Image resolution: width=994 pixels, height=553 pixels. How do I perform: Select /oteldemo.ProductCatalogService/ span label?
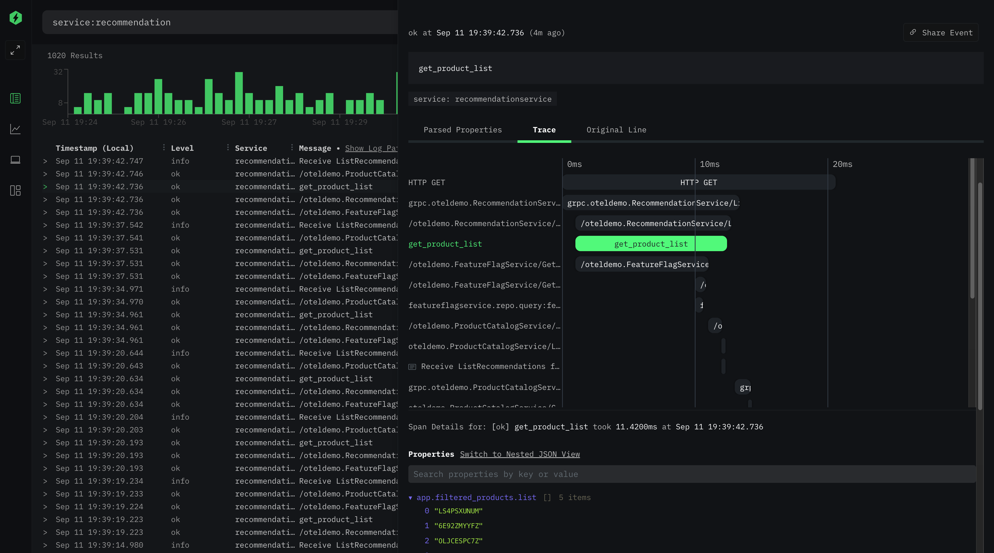[x=484, y=326]
